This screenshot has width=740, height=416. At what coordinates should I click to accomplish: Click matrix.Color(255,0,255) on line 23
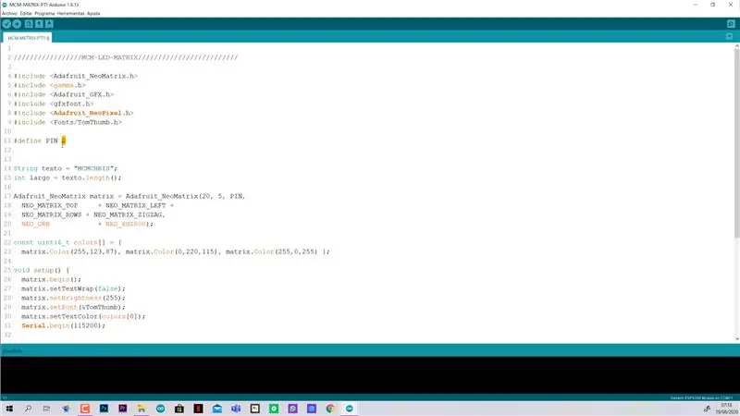click(x=273, y=251)
